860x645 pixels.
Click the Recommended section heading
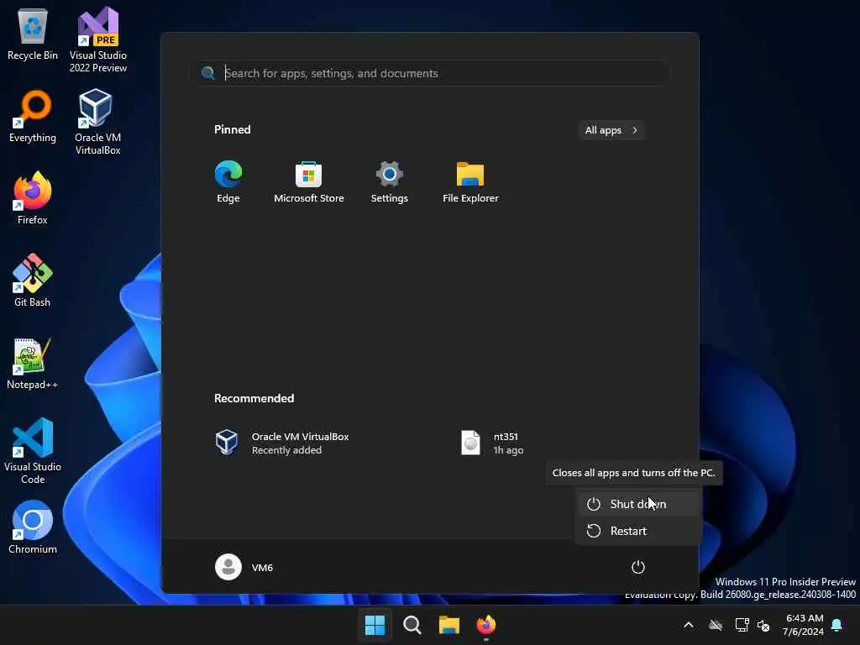tap(254, 398)
